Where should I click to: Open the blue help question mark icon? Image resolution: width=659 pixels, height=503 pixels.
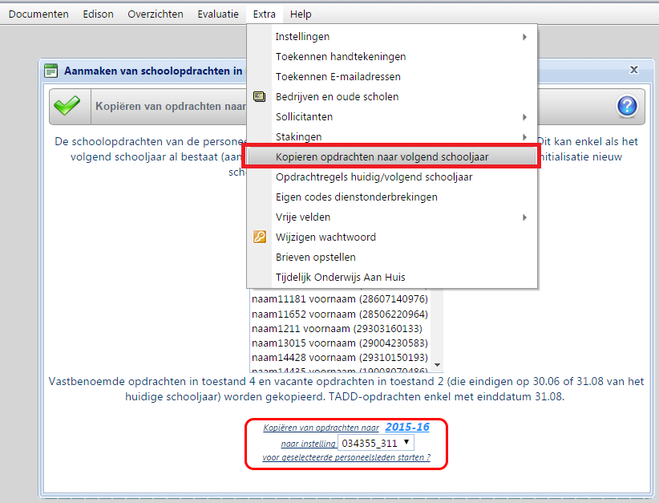(x=626, y=106)
